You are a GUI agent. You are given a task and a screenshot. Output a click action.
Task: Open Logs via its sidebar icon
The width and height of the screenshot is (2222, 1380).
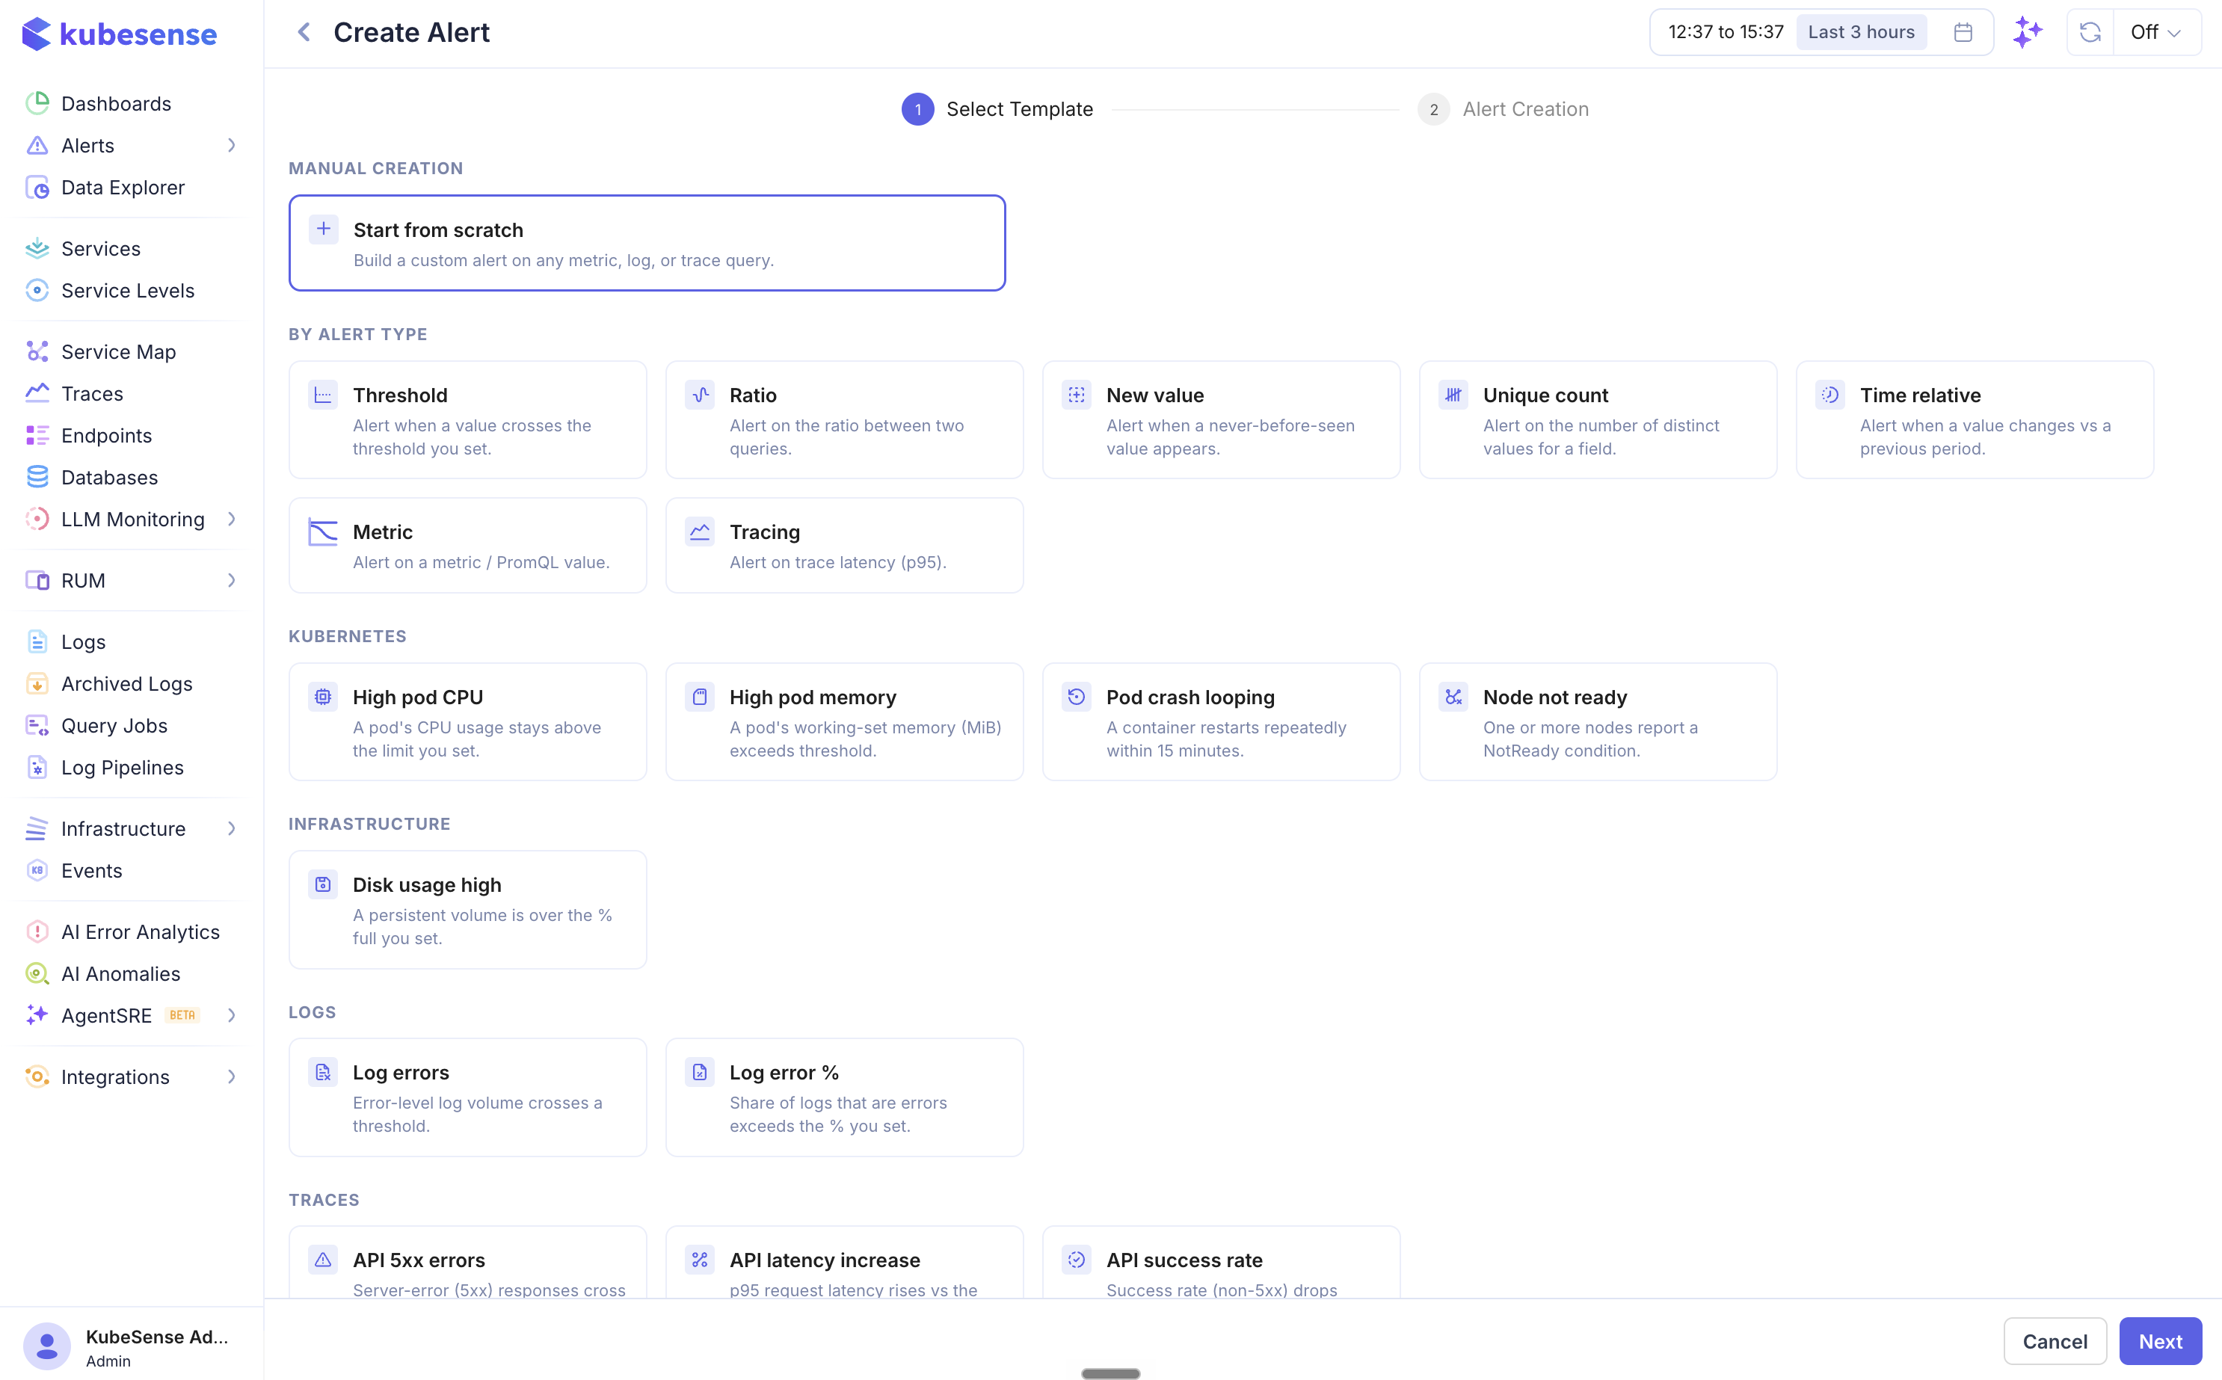click(x=37, y=641)
